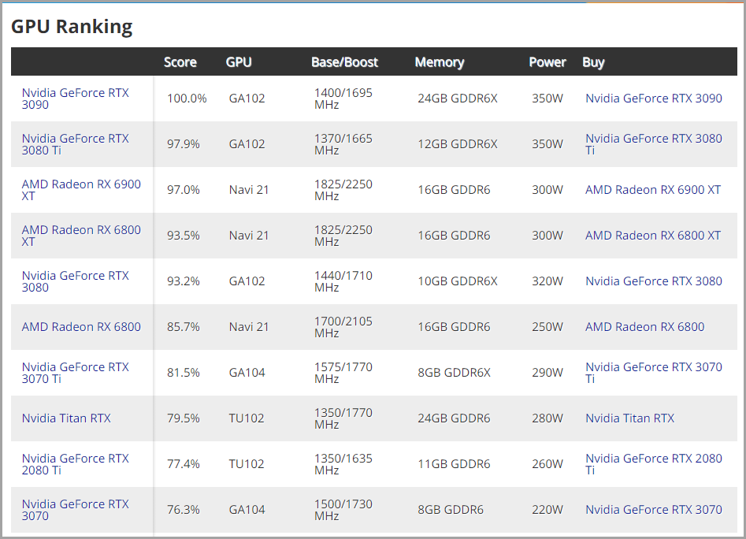Click the GPU column header
Viewport: 746px width, 539px height.
click(x=239, y=62)
